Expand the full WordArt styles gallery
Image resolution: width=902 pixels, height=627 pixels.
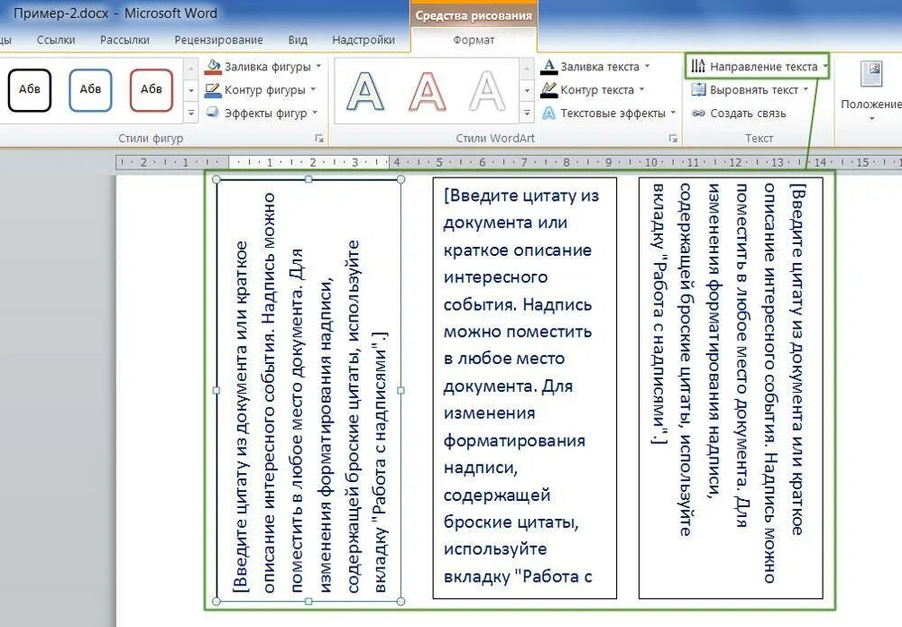point(527,114)
